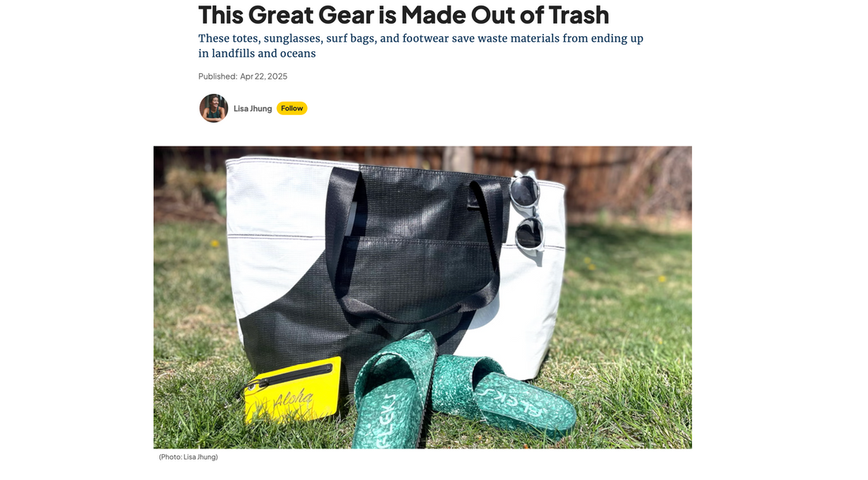Follow author Lisa Jhung

pos(292,109)
